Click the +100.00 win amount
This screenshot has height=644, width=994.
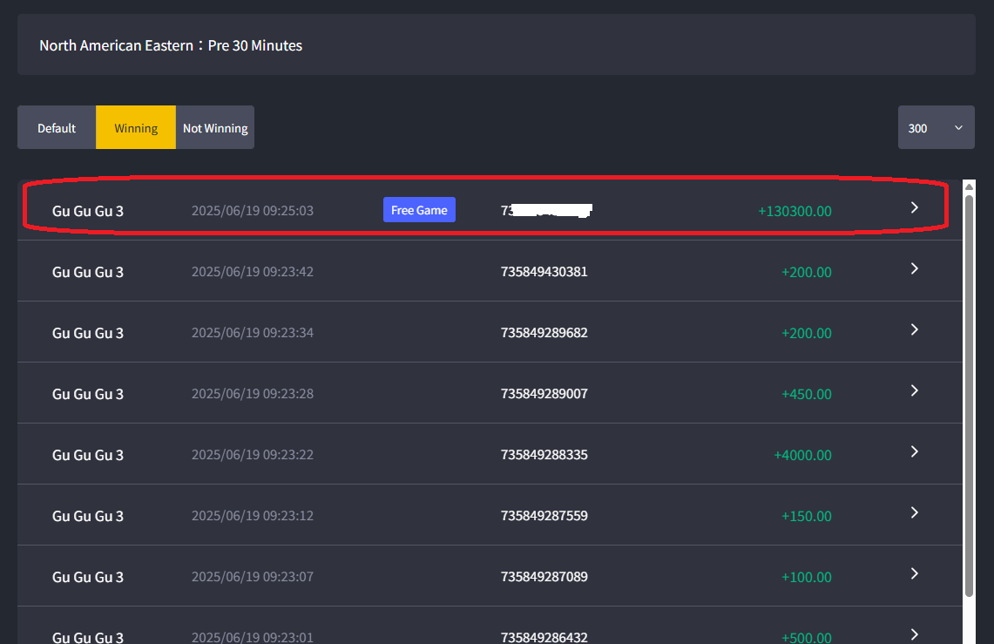[807, 577]
